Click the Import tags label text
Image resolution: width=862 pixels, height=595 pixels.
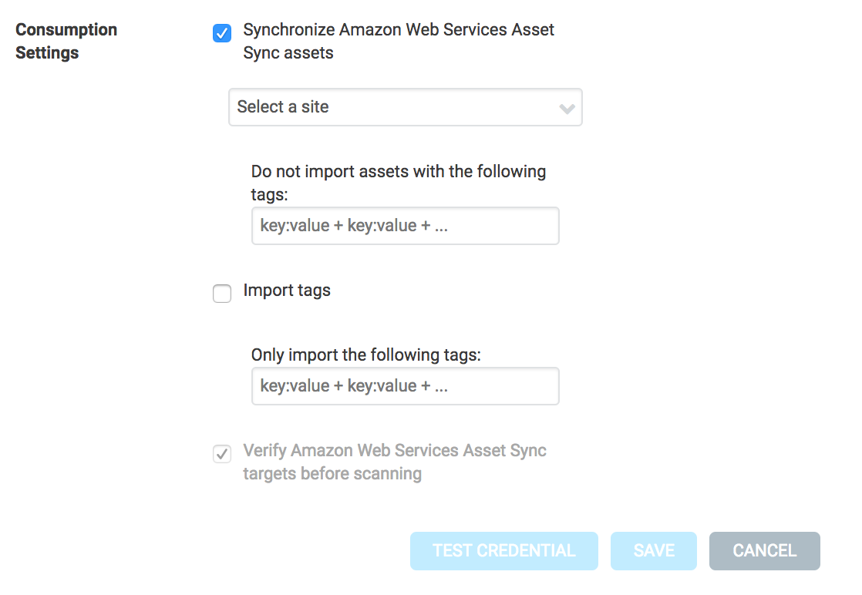tap(286, 291)
